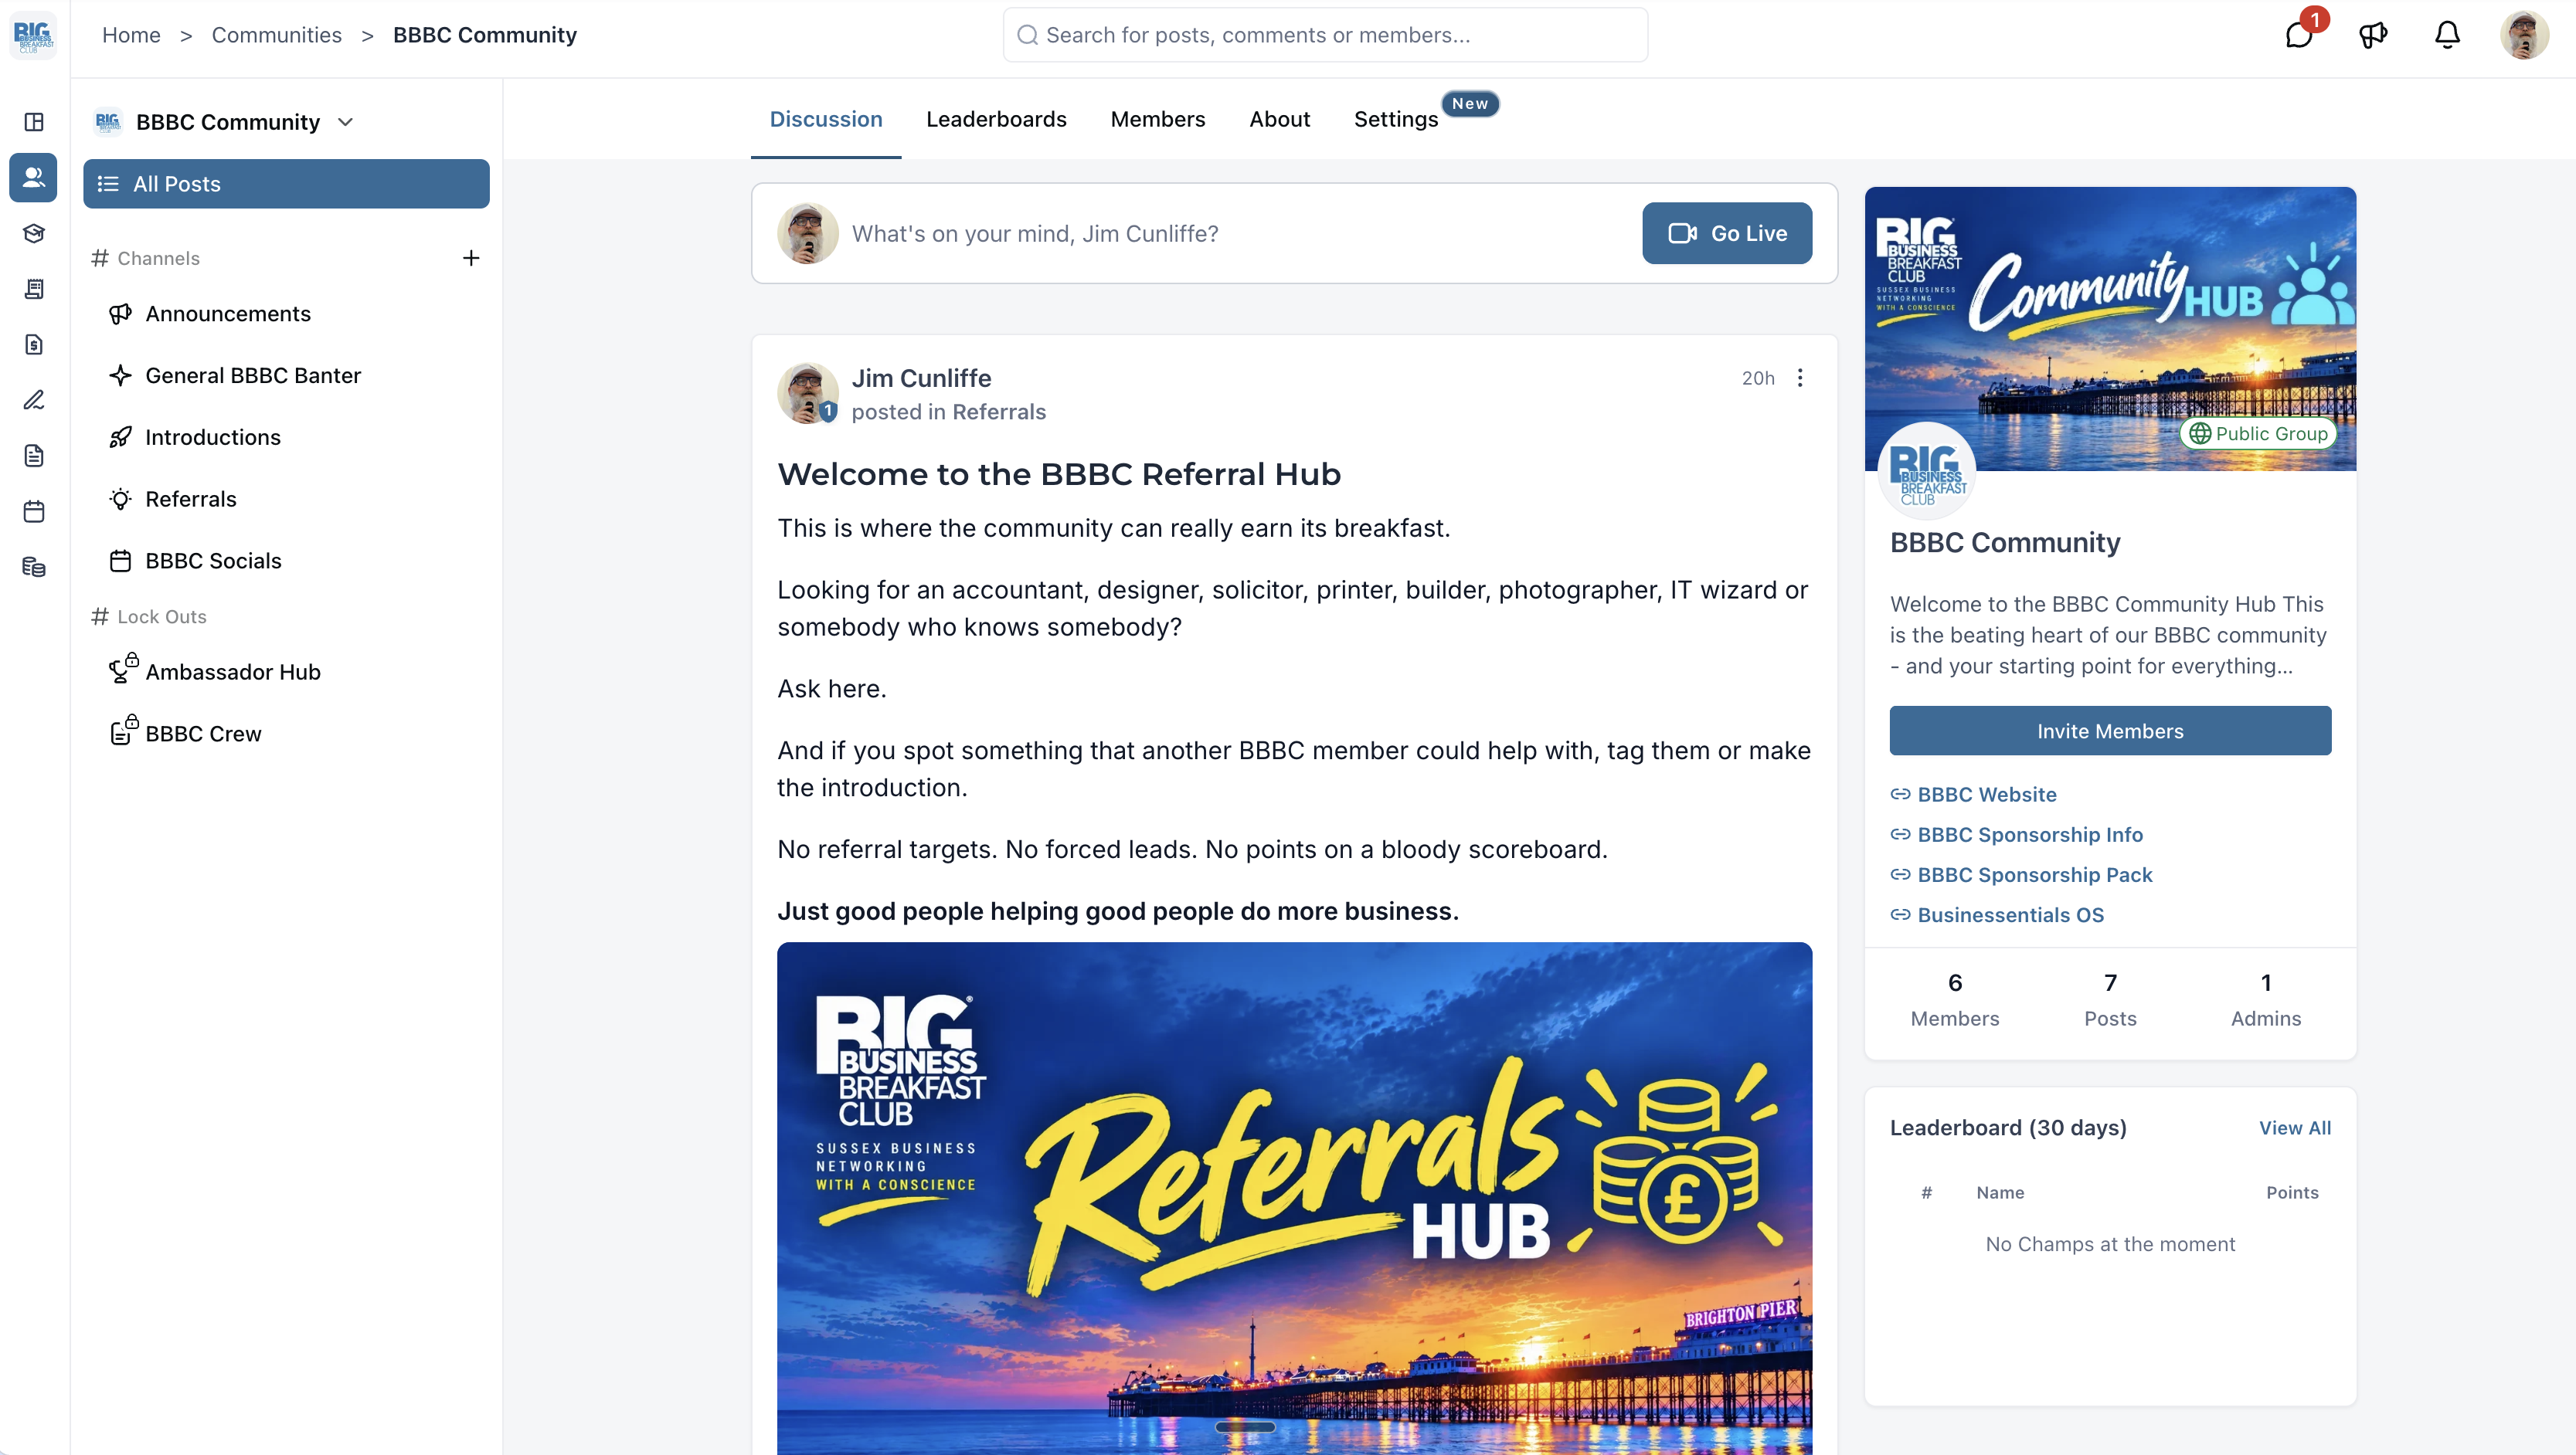Open the calendar icon in left rail

34,512
